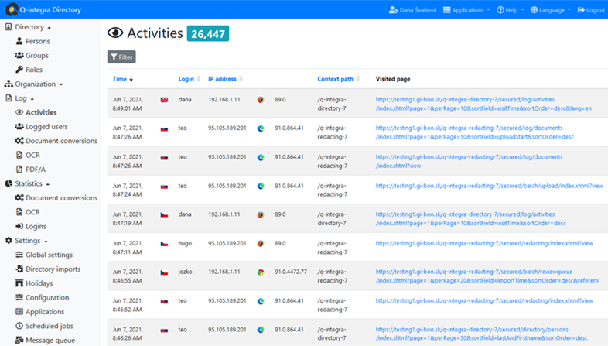Click the Q-integra Directory logo icon
The width and height of the screenshot is (608, 346).
point(12,9)
